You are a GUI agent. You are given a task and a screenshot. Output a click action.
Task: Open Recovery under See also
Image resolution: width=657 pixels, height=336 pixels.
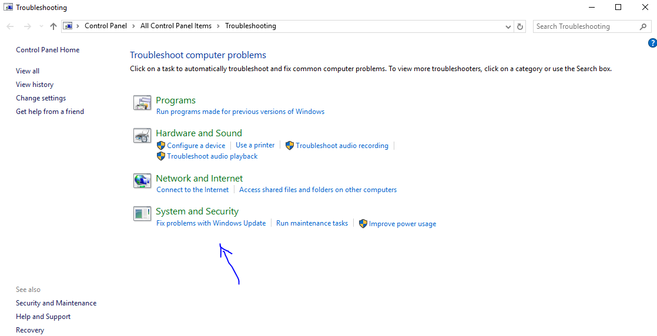click(30, 330)
